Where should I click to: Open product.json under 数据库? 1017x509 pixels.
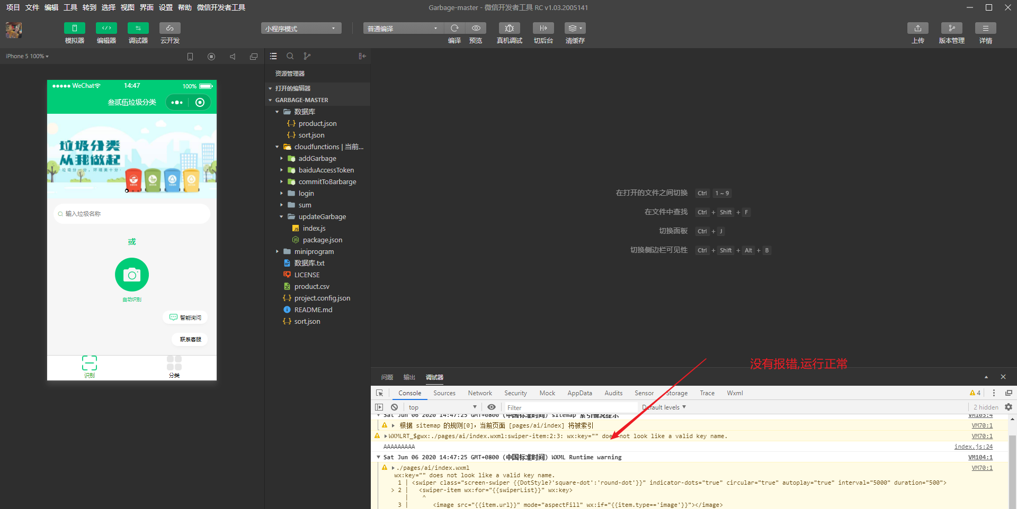click(317, 123)
